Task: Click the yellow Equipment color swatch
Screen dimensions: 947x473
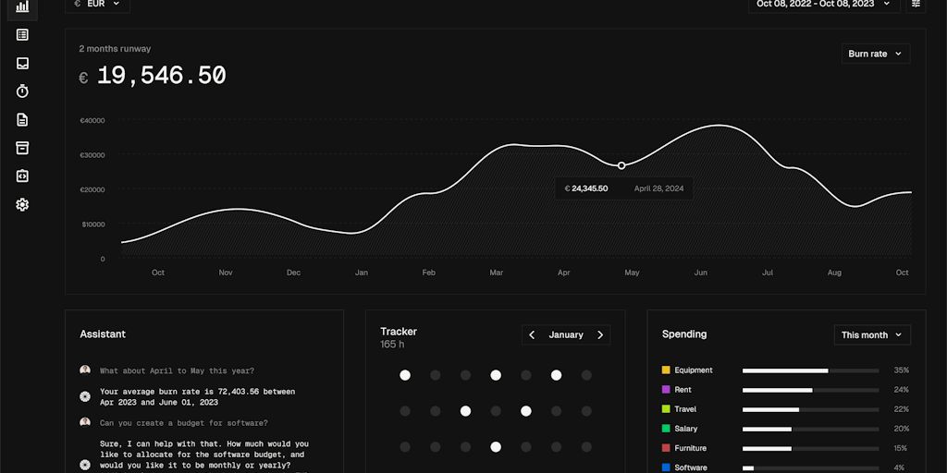Action: coord(666,370)
